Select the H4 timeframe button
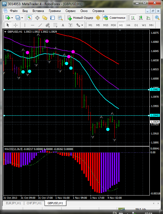This screenshot has width=163, height=214. (128, 25)
